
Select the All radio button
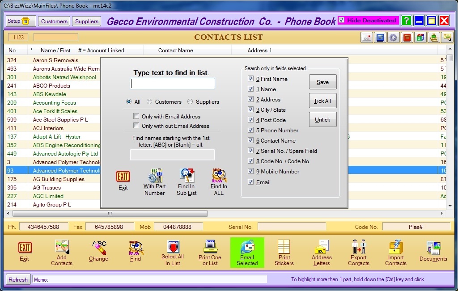coord(128,101)
